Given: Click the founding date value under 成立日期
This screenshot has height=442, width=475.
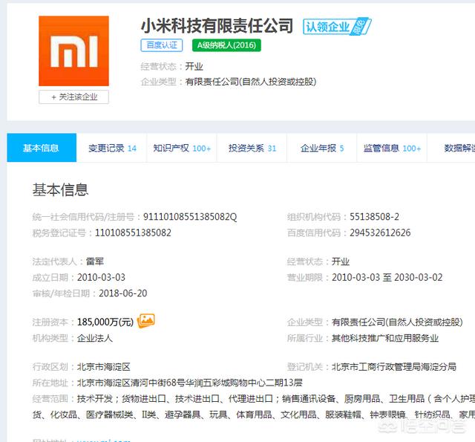Looking at the screenshot, I should [101, 277].
